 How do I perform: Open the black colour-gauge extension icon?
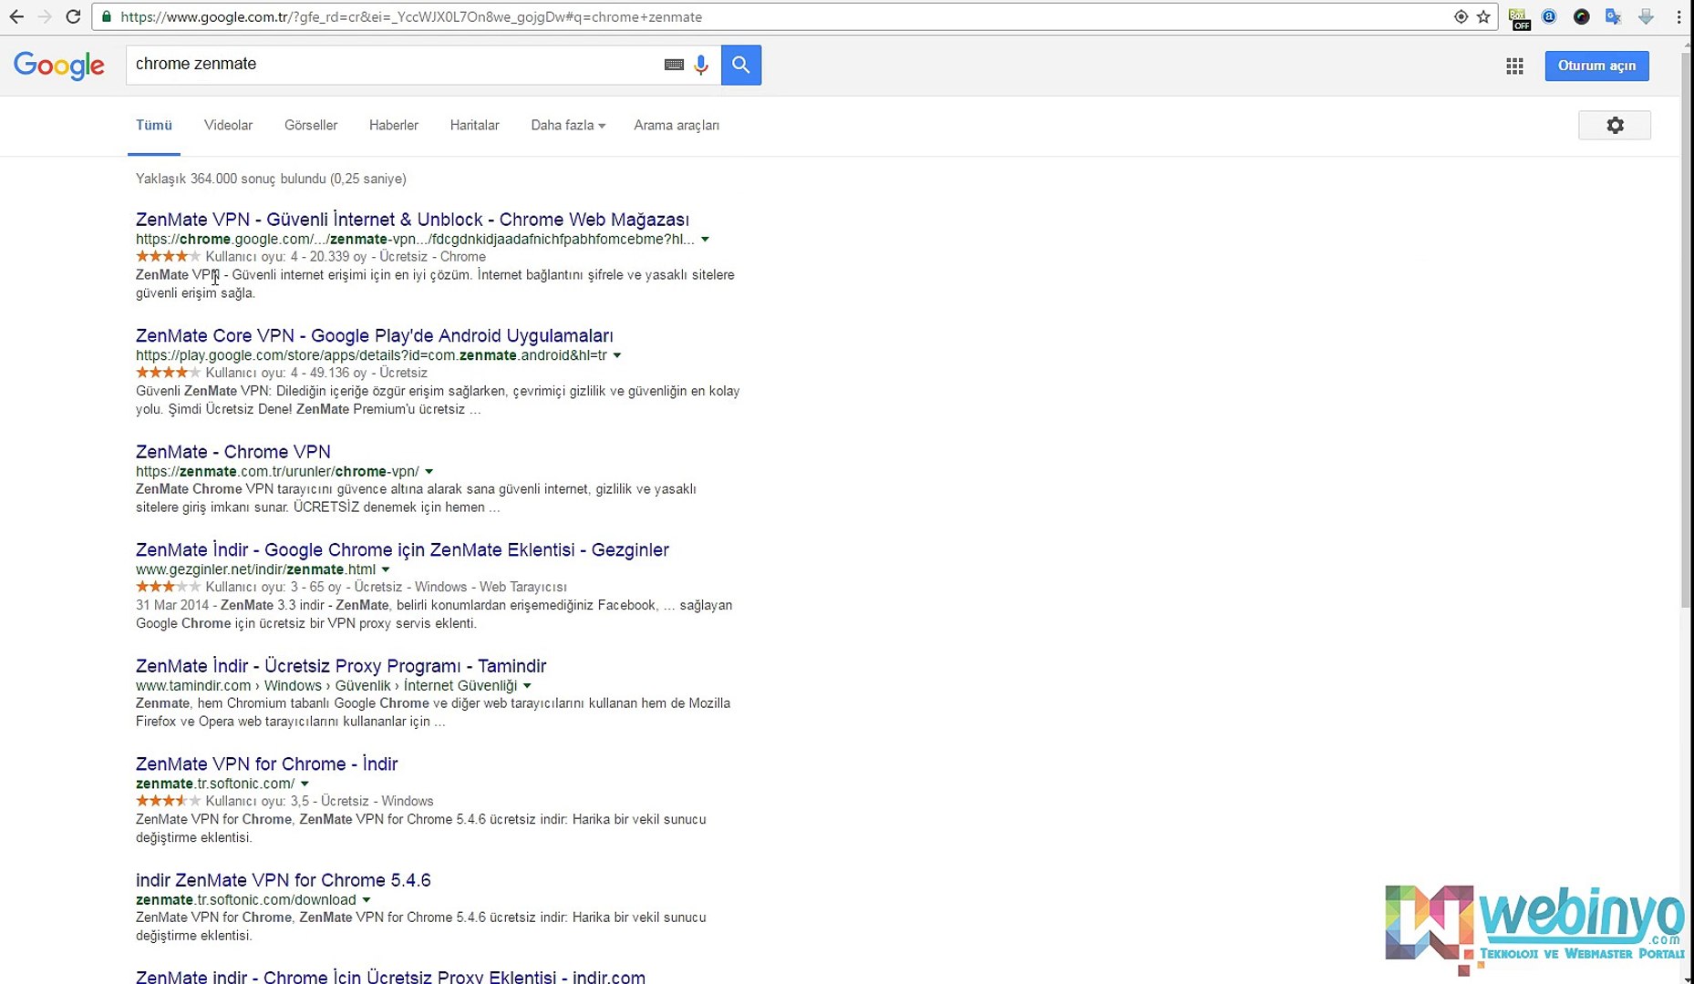1582,16
